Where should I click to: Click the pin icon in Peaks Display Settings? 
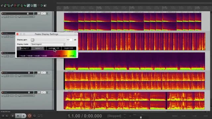75,34
